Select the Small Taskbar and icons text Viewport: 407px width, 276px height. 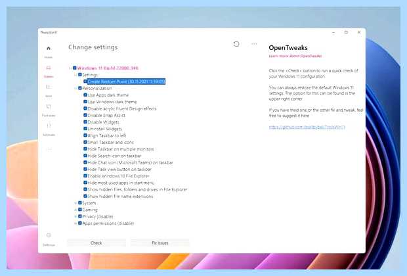click(110, 143)
